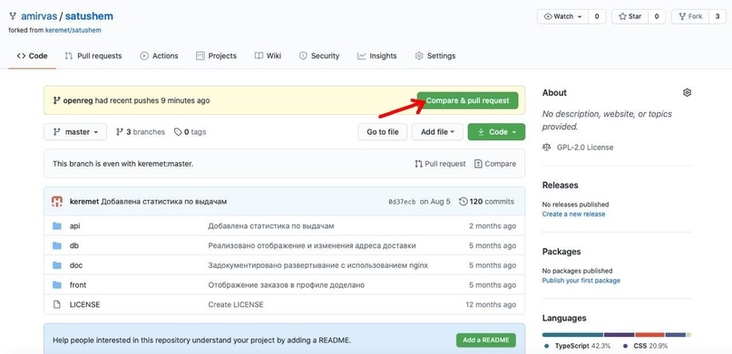Screen dimensions: 732x354
Task: Open the Add file dropdown
Action: tap(437, 132)
